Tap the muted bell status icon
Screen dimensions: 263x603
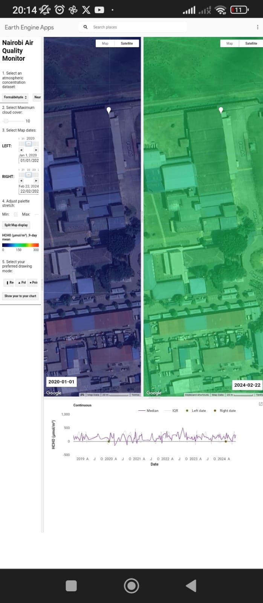(45, 10)
